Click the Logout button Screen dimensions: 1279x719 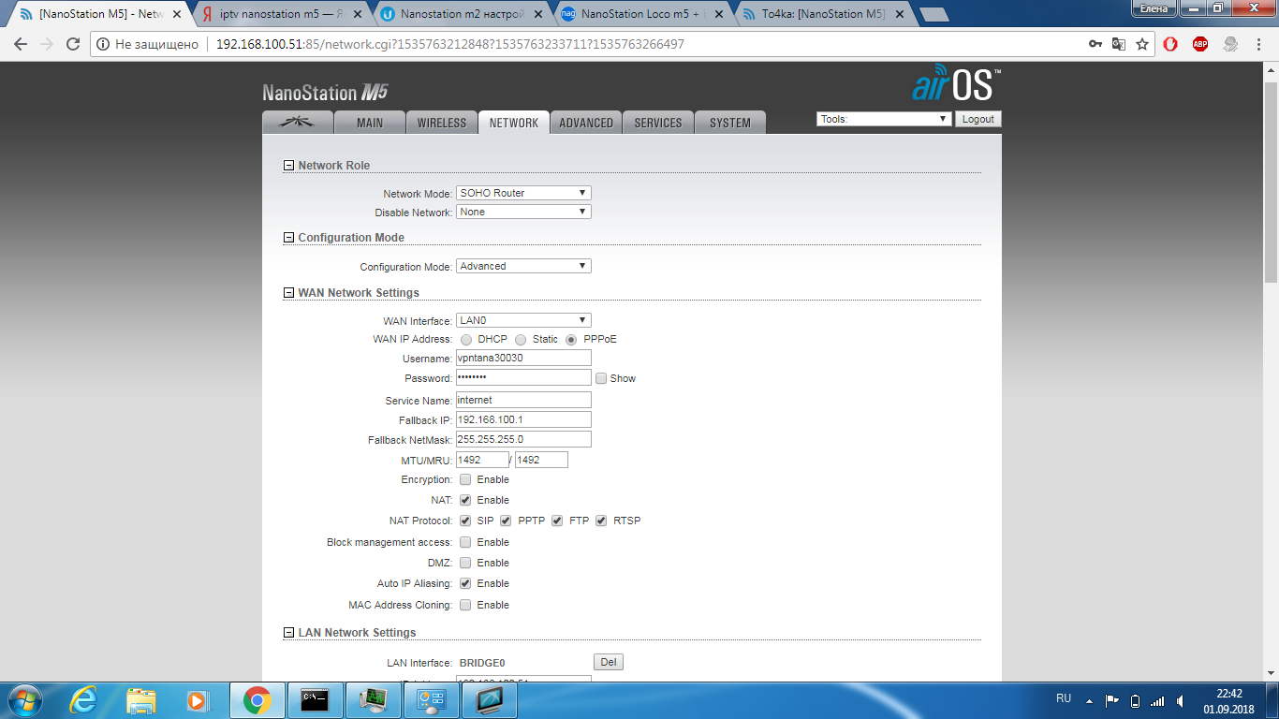click(978, 119)
